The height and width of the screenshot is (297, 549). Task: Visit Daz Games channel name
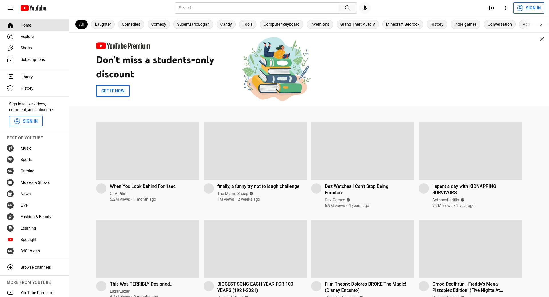coord(335,200)
